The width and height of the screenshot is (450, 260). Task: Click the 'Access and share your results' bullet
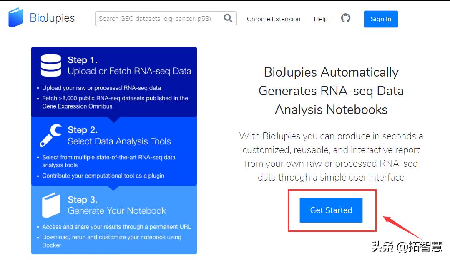coord(116,227)
